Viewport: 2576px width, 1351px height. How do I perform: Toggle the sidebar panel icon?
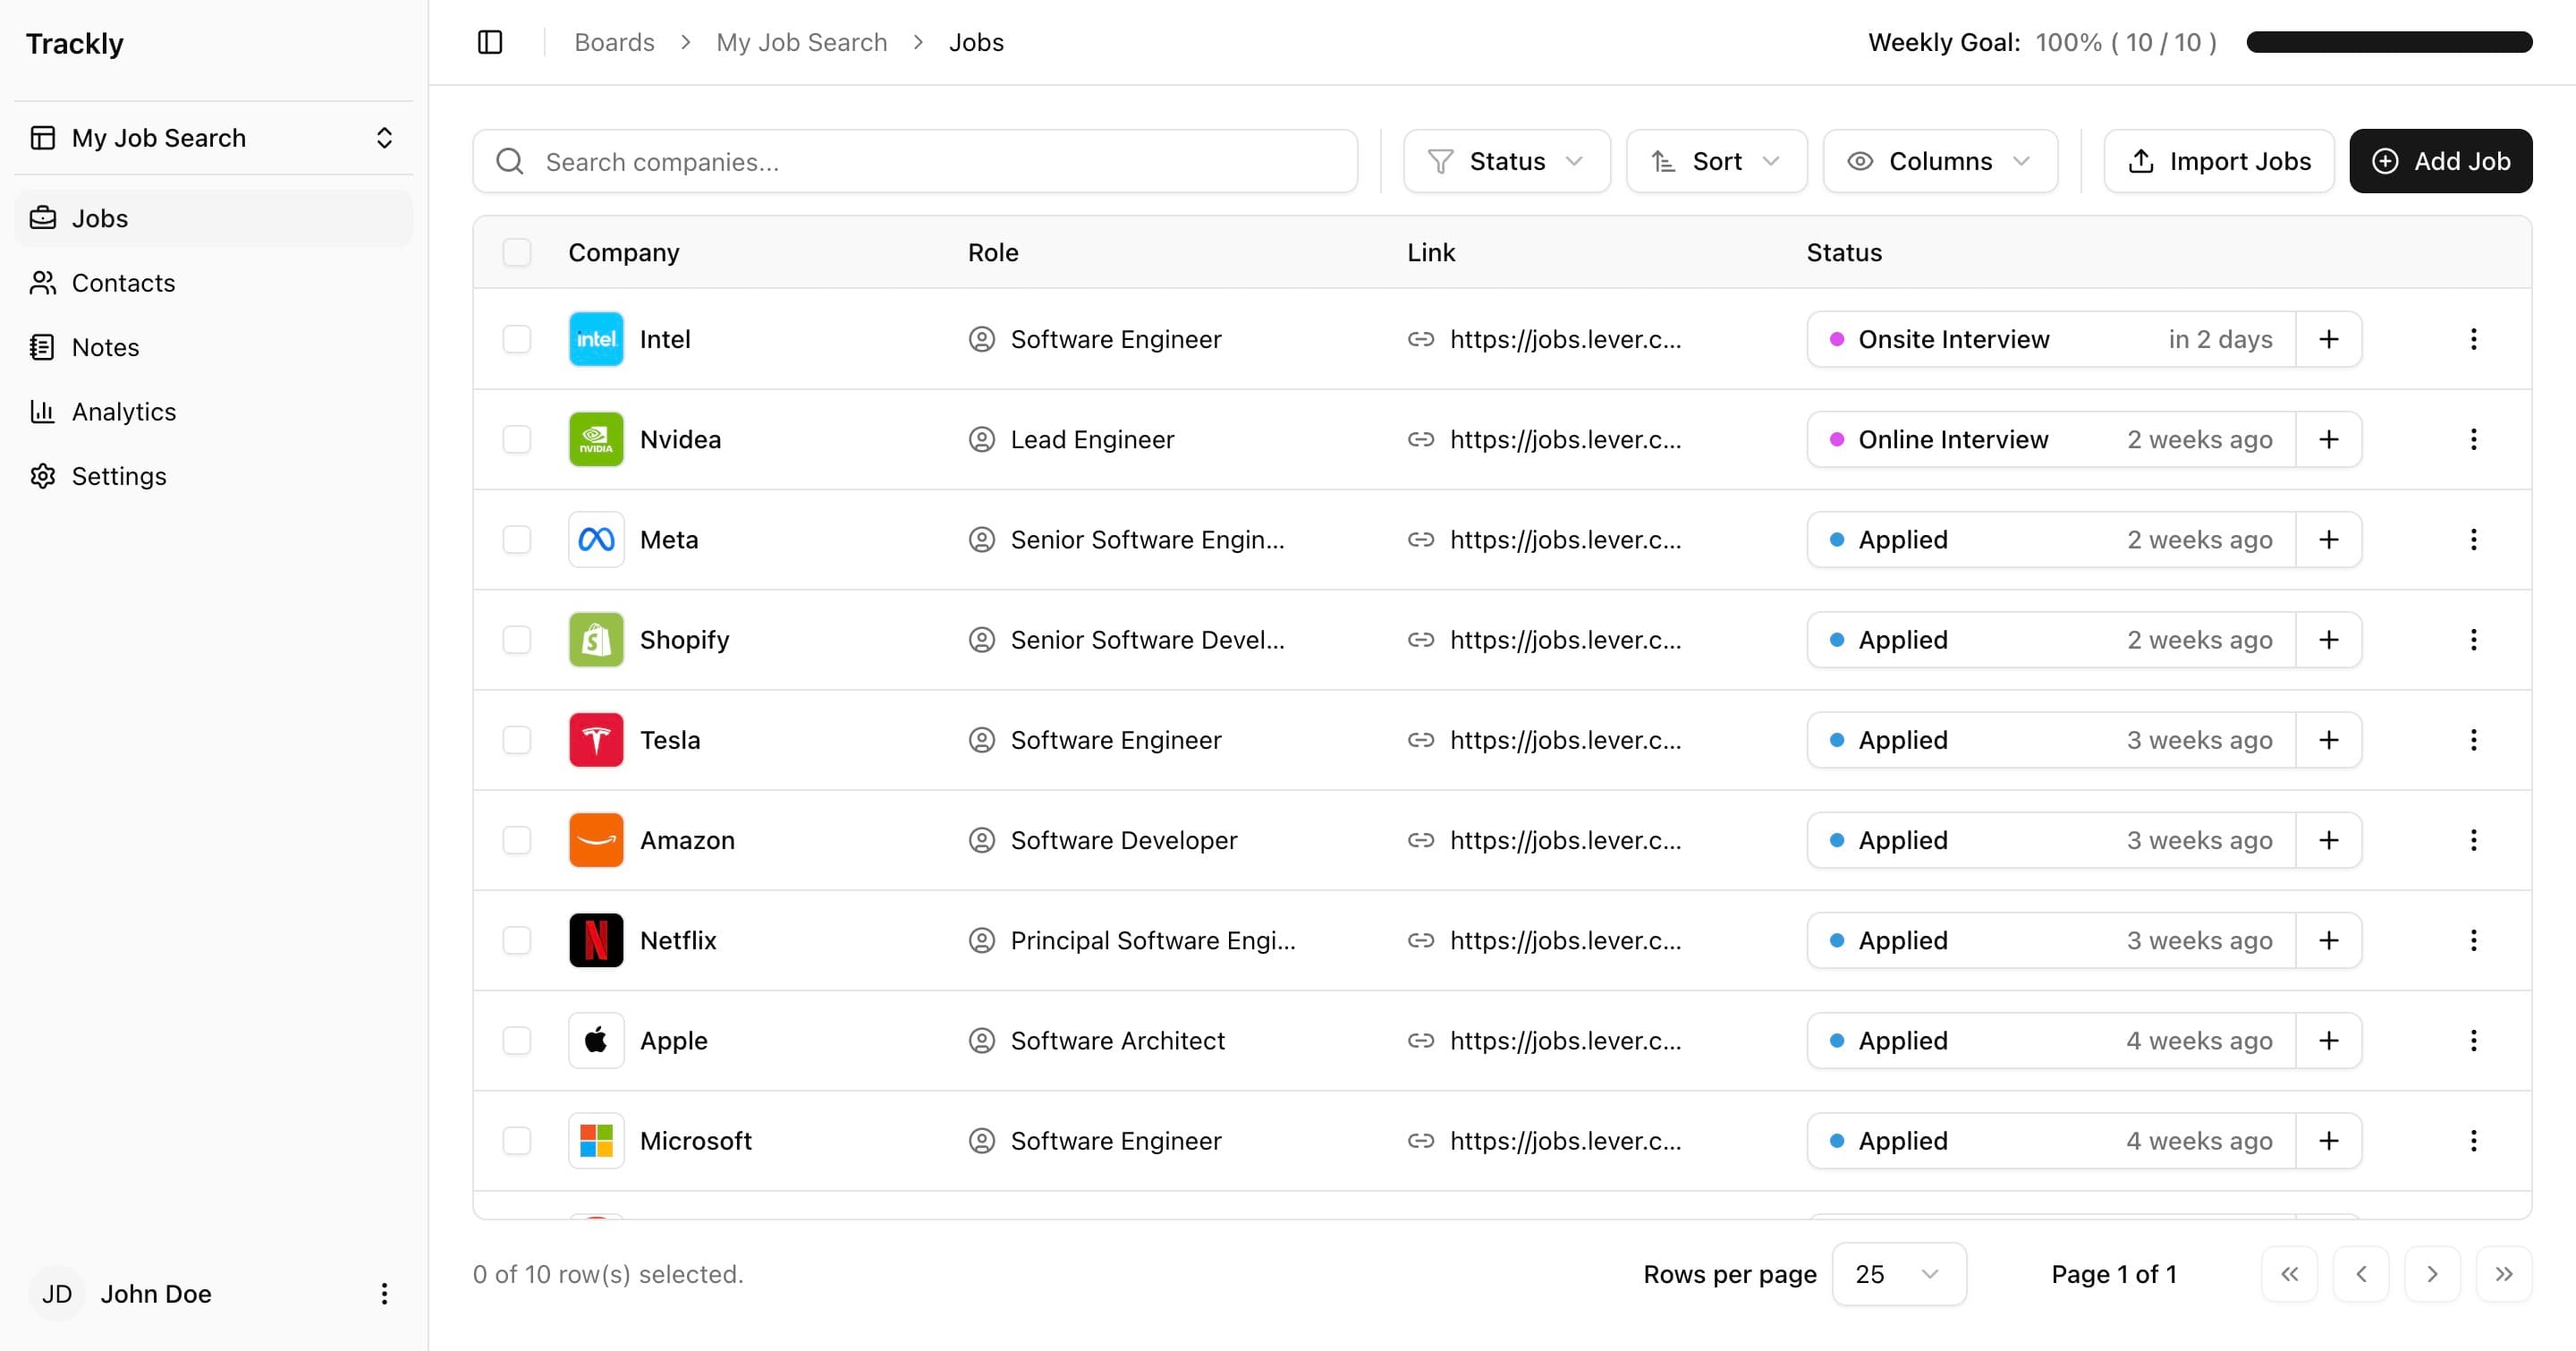pos(490,42)
